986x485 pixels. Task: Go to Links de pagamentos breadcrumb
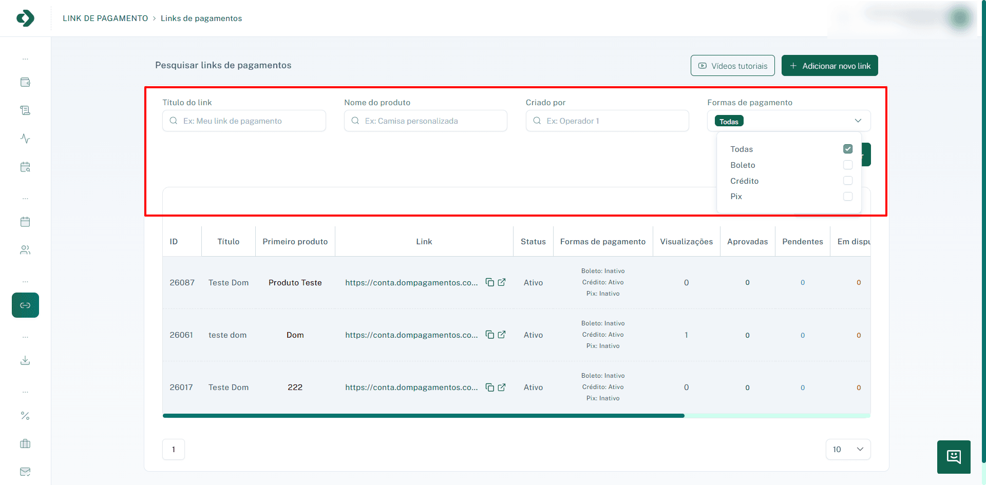(201, 18)
